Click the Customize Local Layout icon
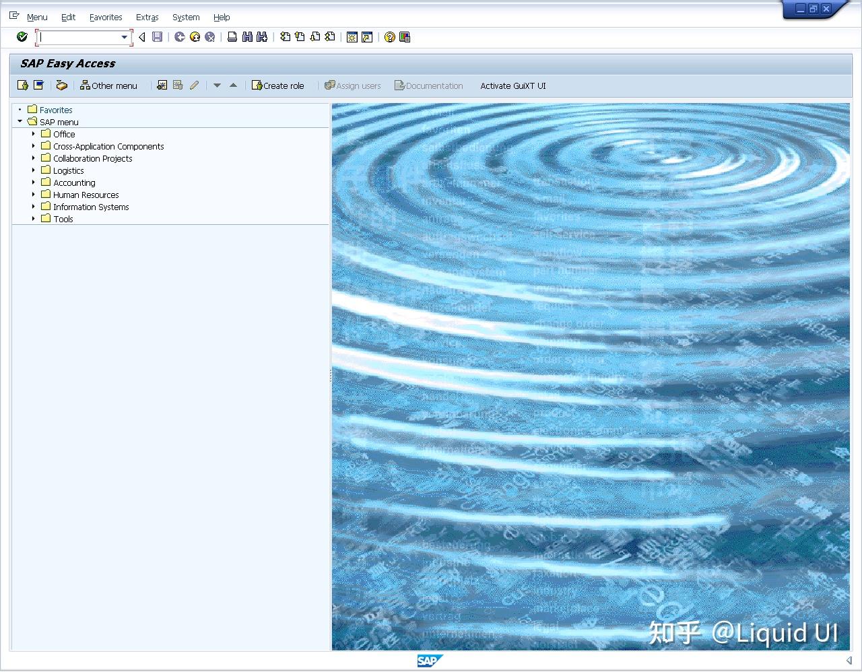 (405, 37)
